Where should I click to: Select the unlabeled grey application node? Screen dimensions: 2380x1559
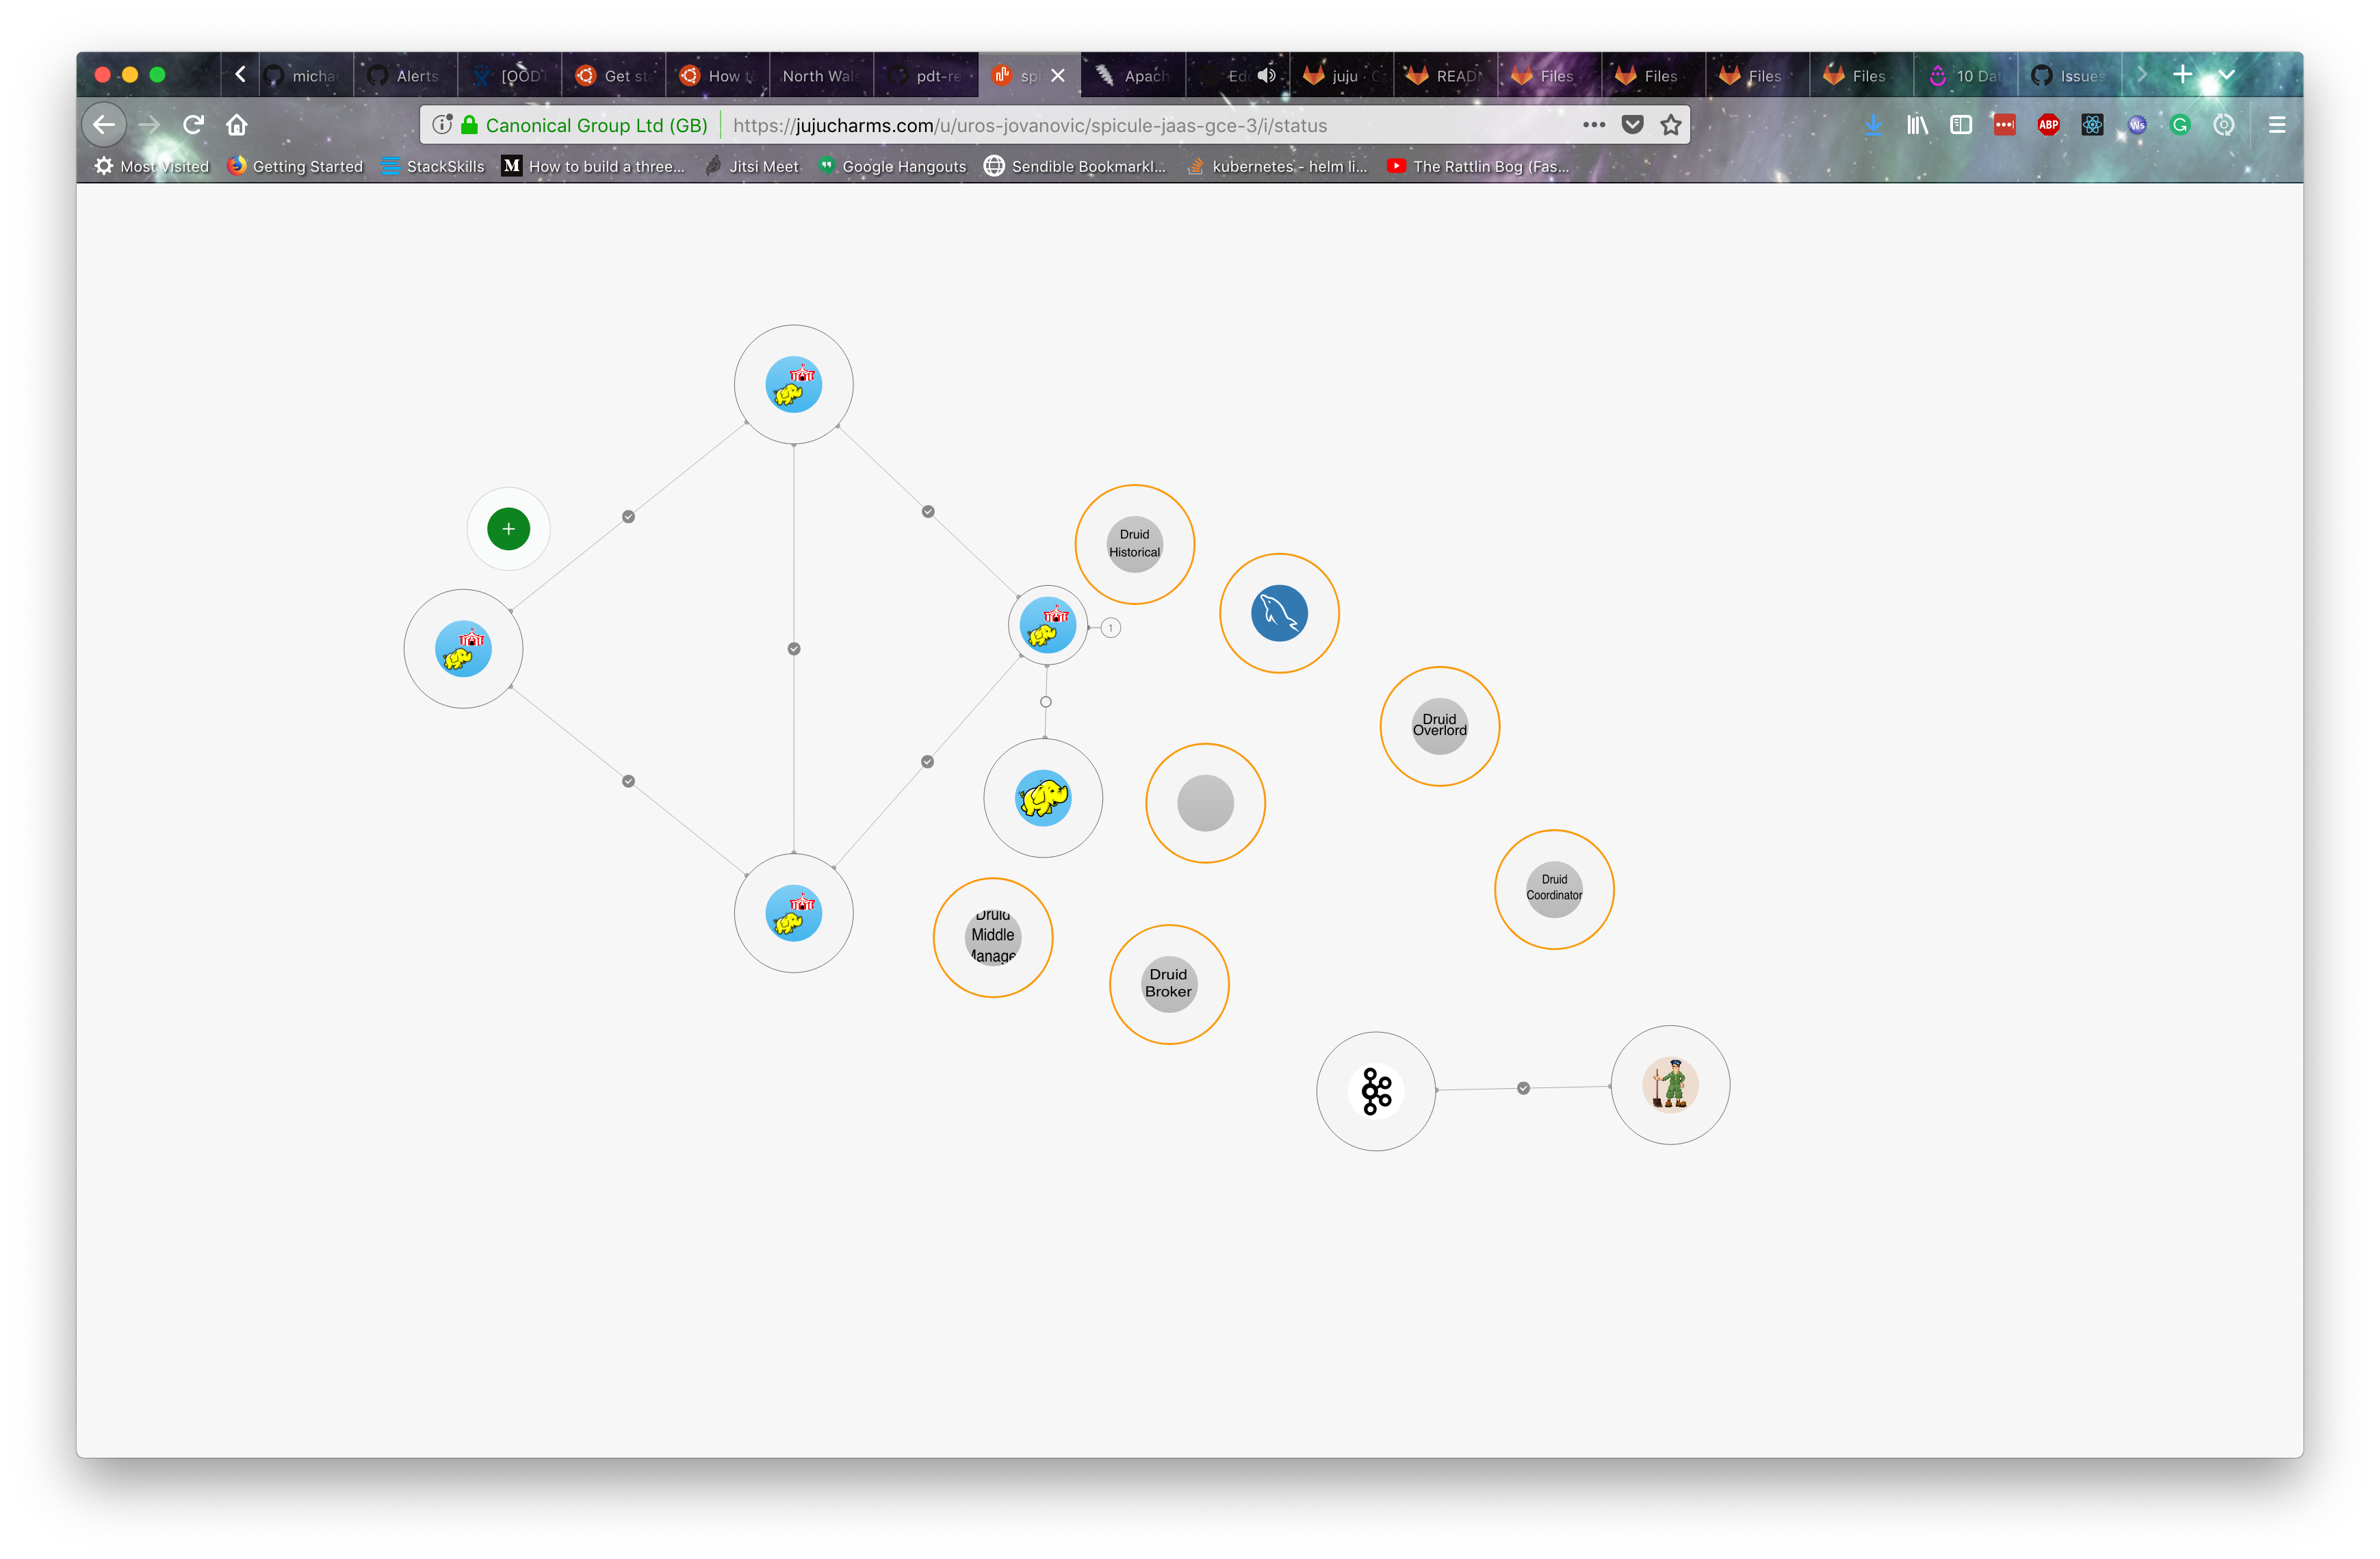1205,803
